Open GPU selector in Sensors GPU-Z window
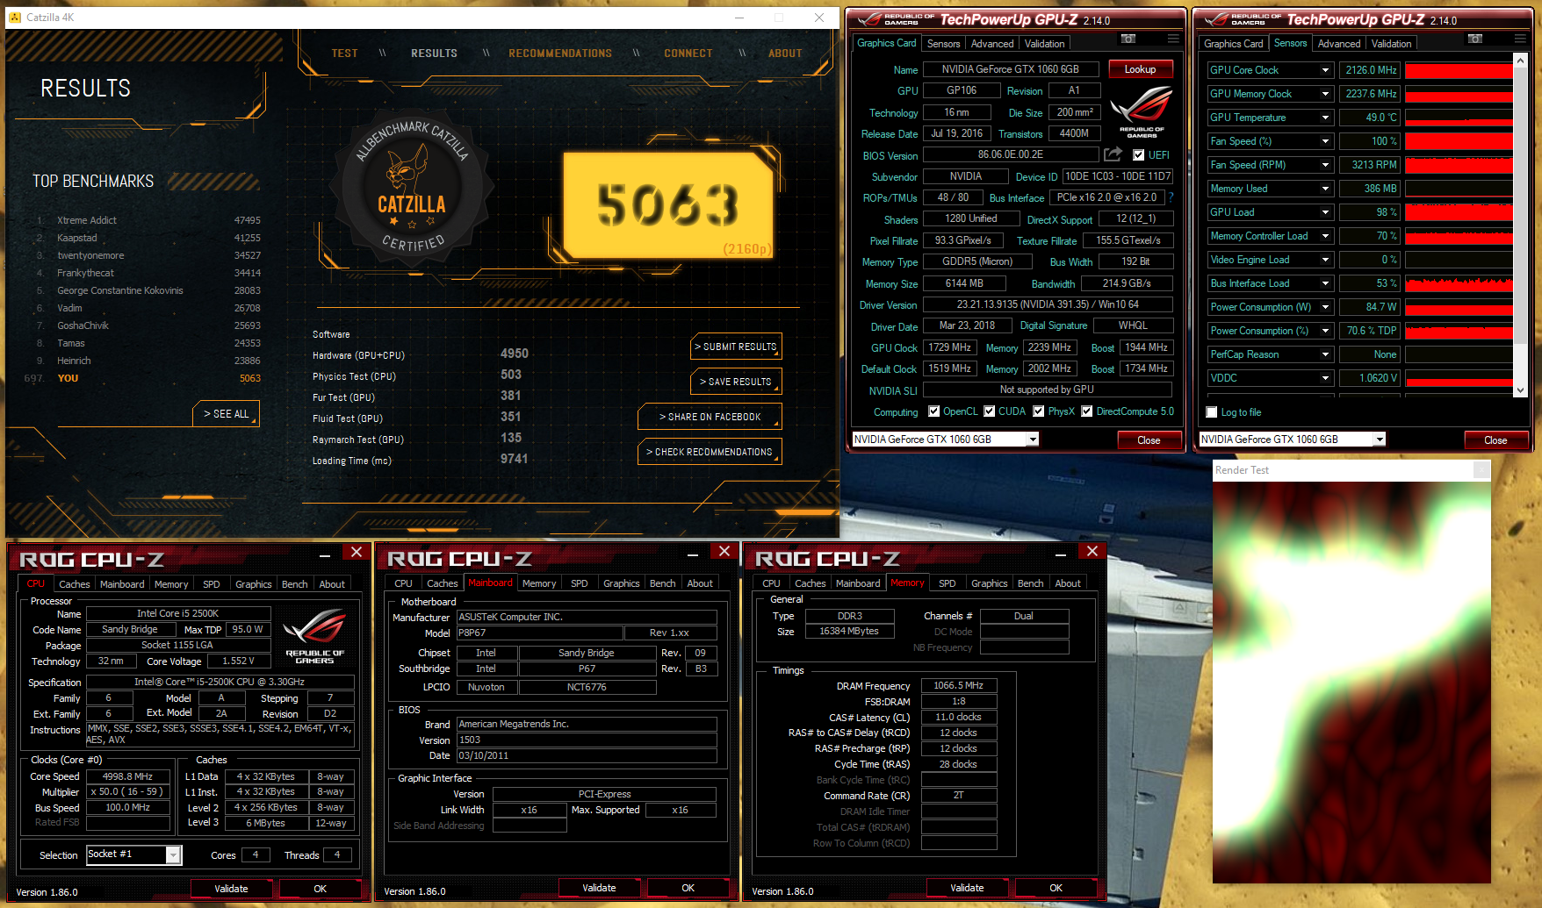The height and width of the screenshot is (908, 1542). (1380, 440)
